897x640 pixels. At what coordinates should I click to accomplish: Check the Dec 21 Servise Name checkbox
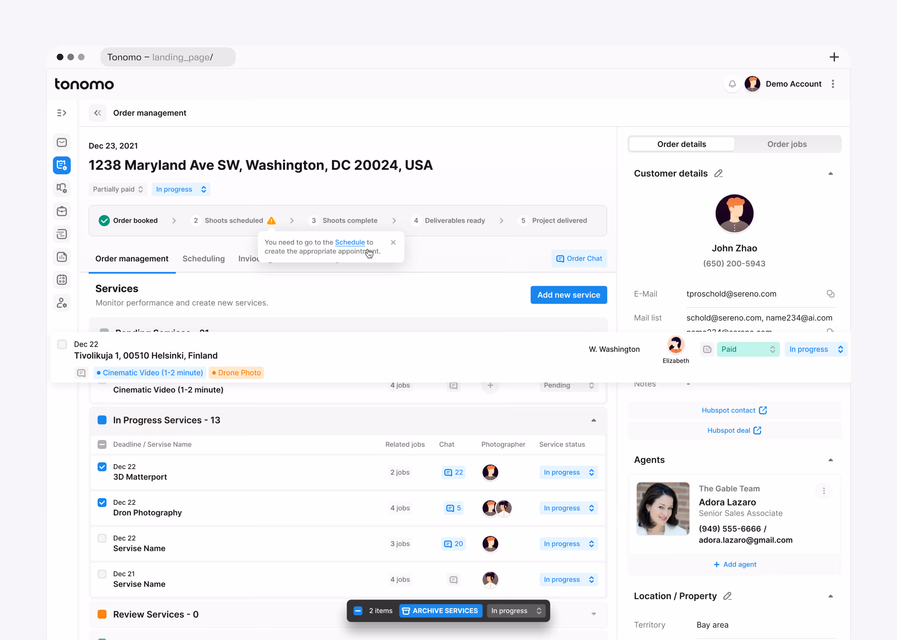point(102,574)
